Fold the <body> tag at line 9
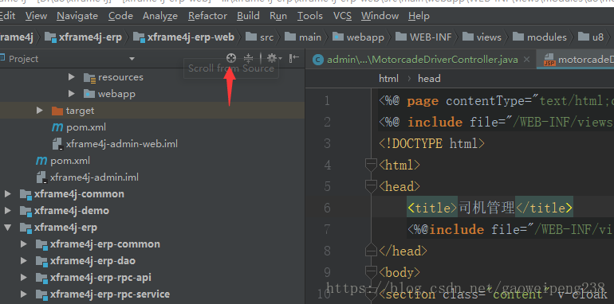 (371, 272)
